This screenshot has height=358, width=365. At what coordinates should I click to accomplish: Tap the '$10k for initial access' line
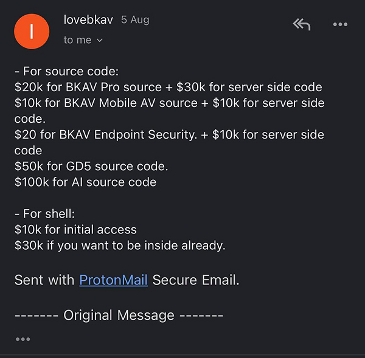(x=75, y=230)
